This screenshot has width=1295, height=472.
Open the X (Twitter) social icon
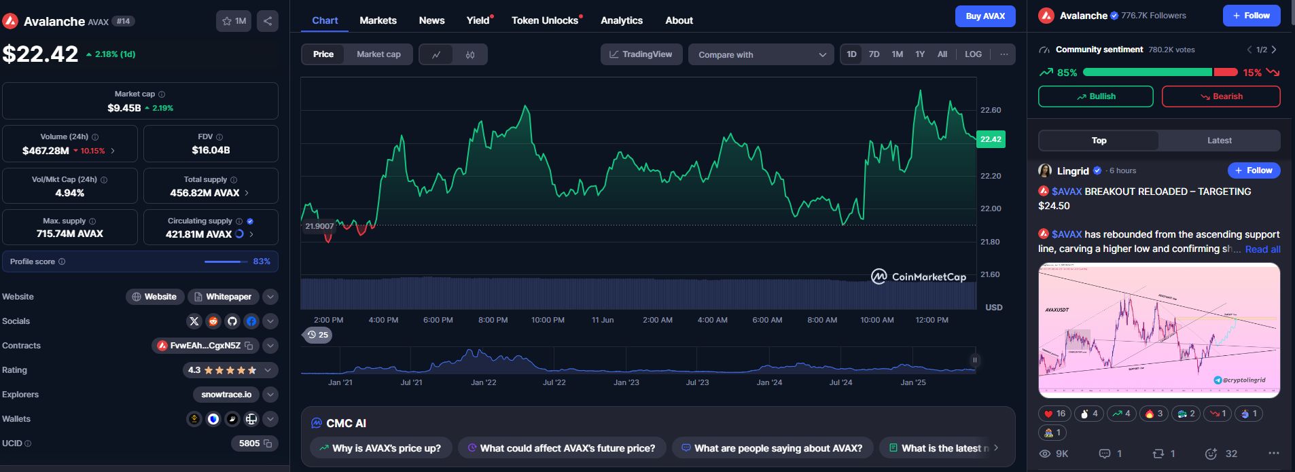(x=194, y=321)
